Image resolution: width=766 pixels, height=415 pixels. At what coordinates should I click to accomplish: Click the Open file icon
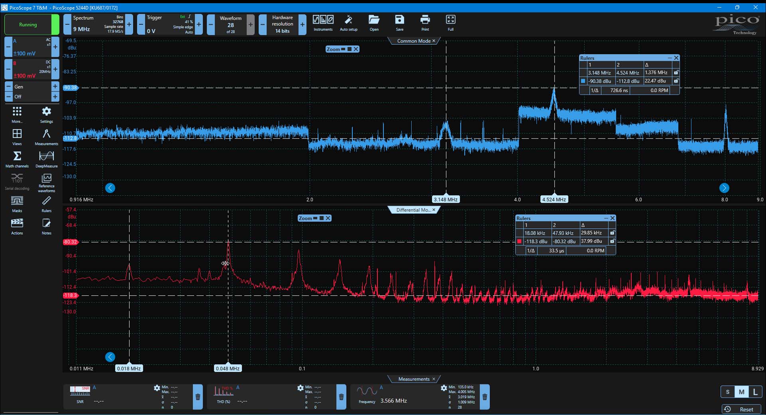click(x=374, y=23)
